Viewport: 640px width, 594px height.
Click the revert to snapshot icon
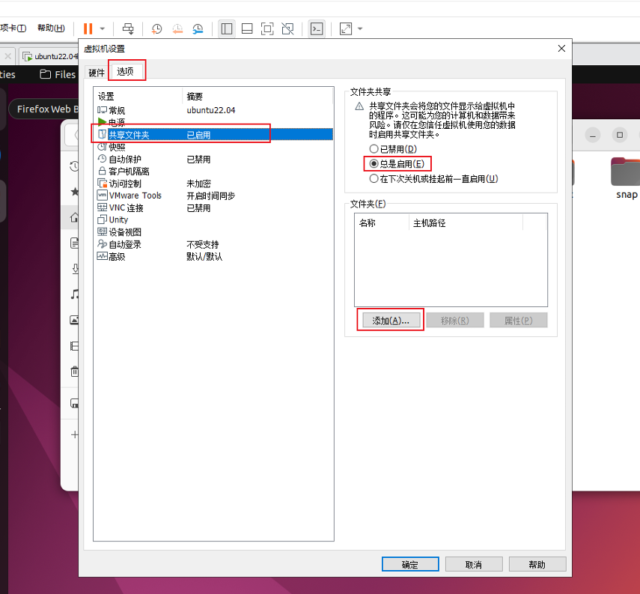pyautogui.click(x=177, y=28)
